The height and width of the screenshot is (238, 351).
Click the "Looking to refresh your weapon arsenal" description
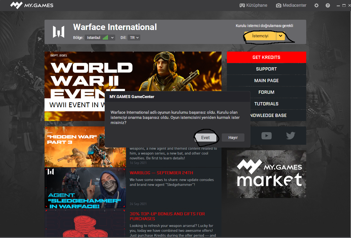click(173, 230)
